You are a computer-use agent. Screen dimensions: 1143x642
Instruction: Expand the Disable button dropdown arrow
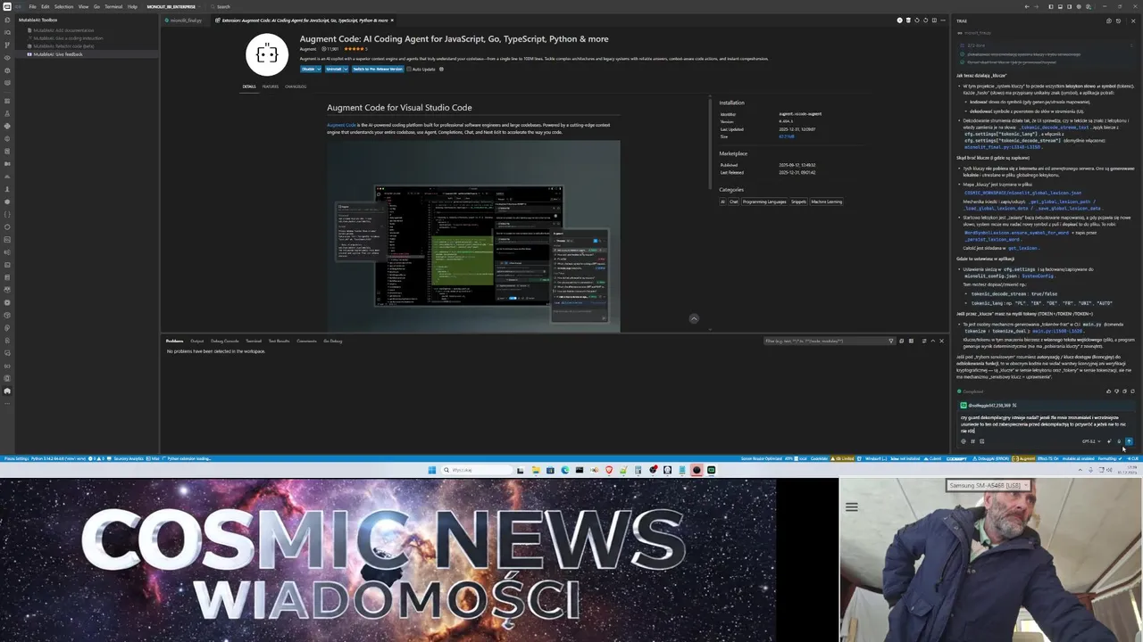coord(319,69)
